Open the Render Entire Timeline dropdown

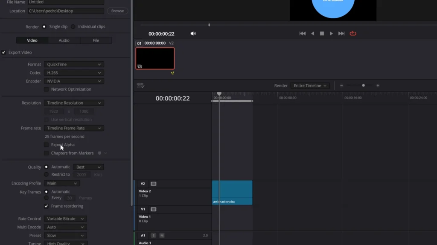point(310,85)
